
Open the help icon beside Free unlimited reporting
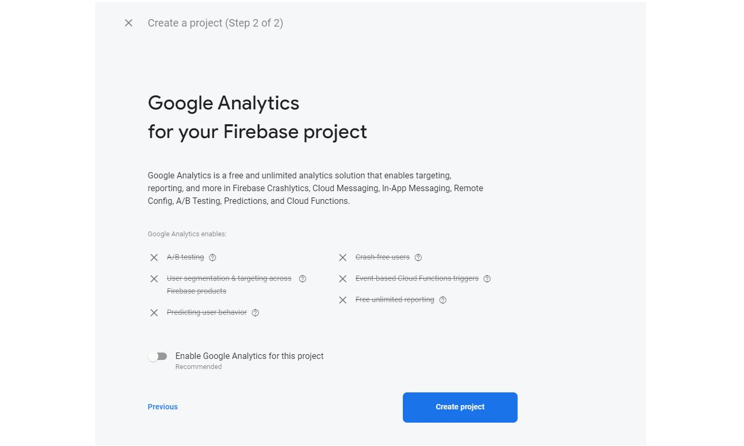click(443, 299)
